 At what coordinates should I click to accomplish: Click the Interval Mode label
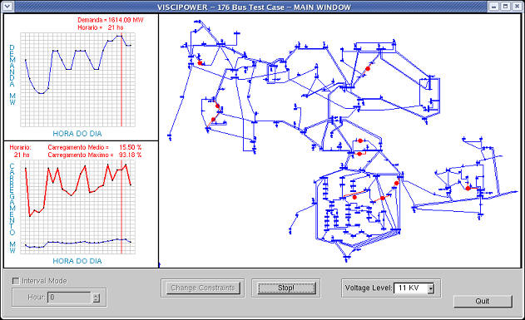(x=44, y=281)
